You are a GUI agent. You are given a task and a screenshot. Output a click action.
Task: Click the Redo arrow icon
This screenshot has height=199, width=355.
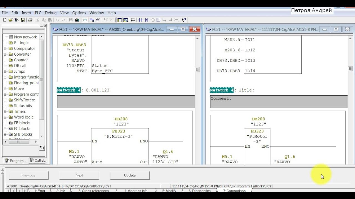[63, 20]
